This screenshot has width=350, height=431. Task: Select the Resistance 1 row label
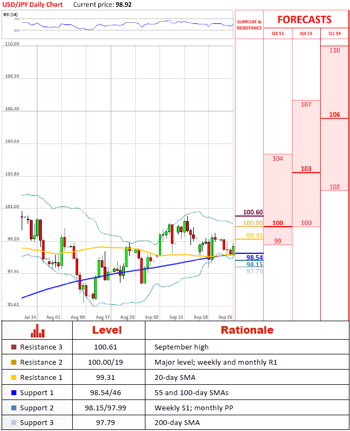41,377
